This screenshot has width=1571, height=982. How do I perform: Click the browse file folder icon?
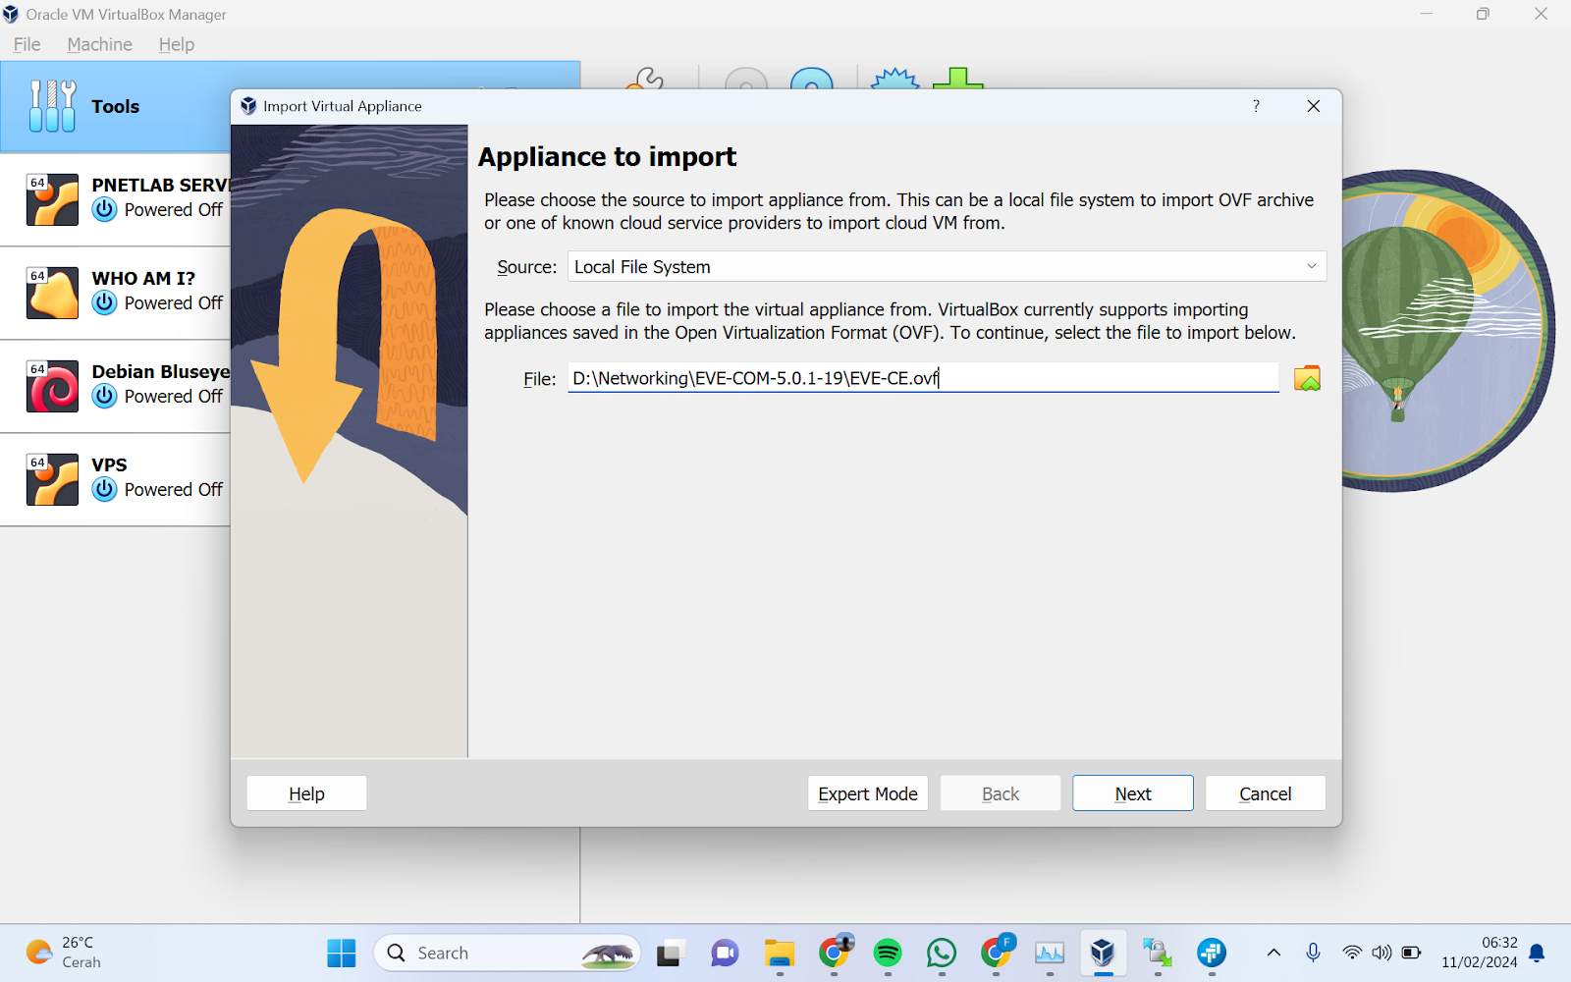coord(1307,378)
